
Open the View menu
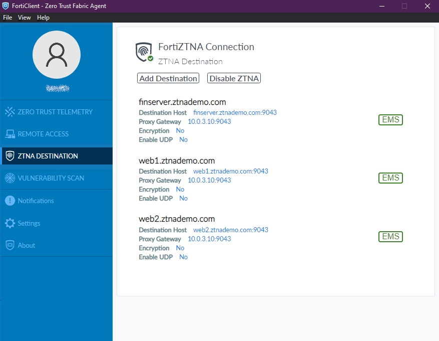25,18
